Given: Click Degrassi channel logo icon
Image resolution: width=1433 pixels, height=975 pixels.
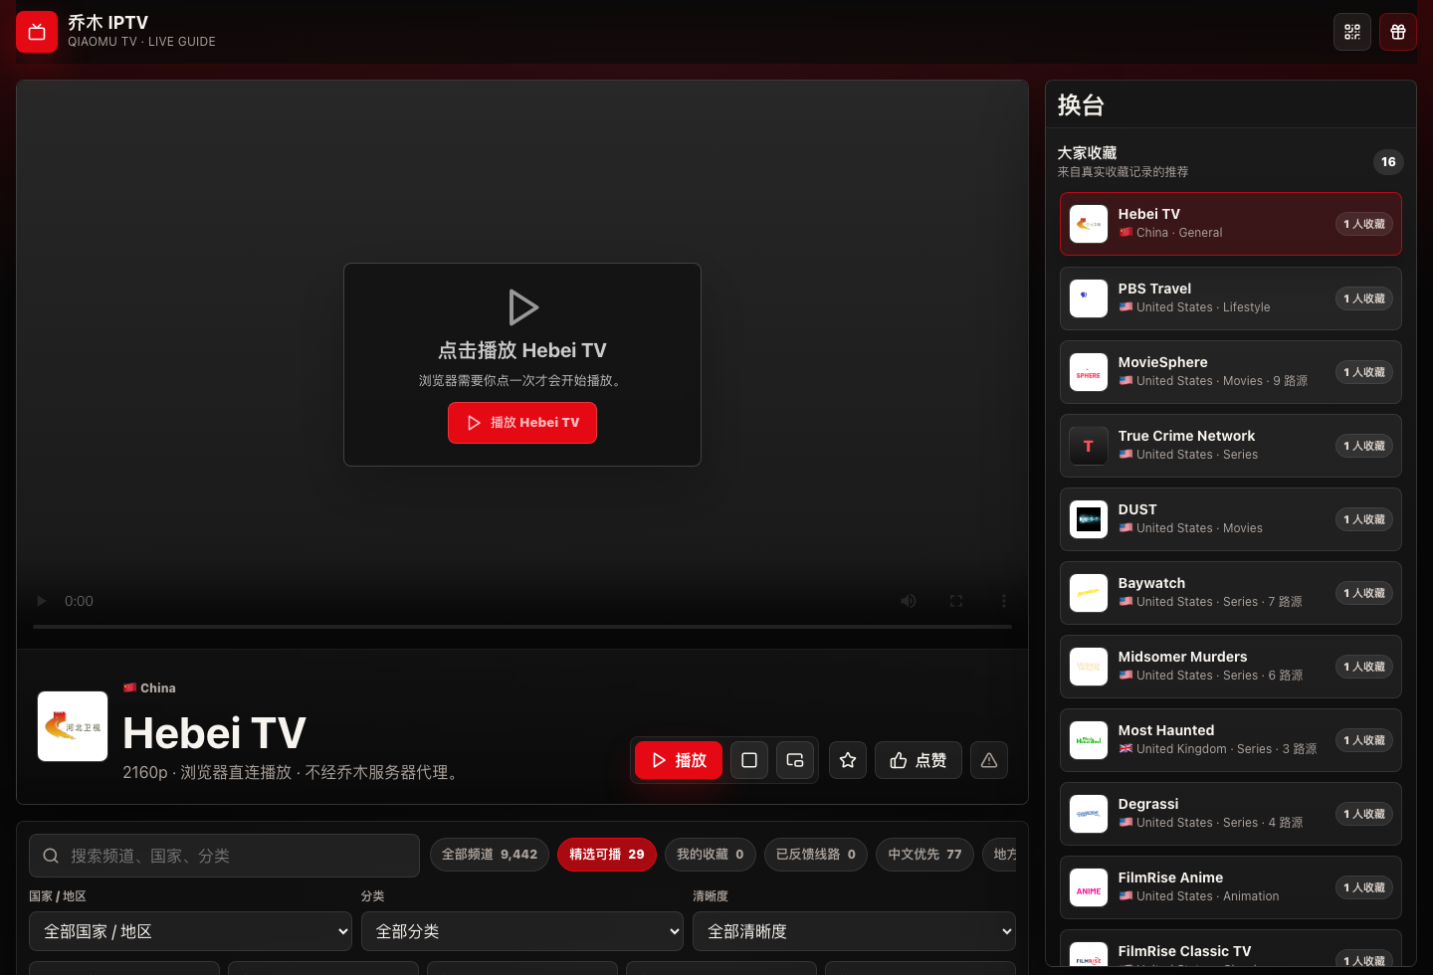Looking at the screenshot, I should click(x=1089, y=814).
